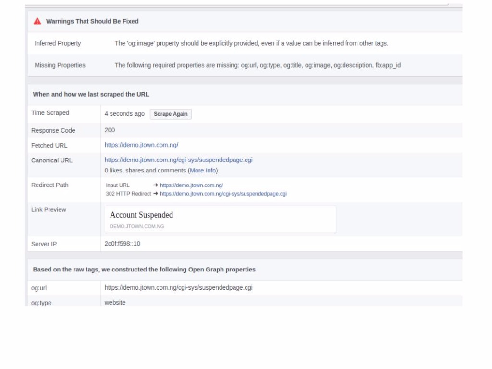The height and width of the screenshot is (369, 492).
Task: Click the Server IP address value
Action: [x=123, y=244]
